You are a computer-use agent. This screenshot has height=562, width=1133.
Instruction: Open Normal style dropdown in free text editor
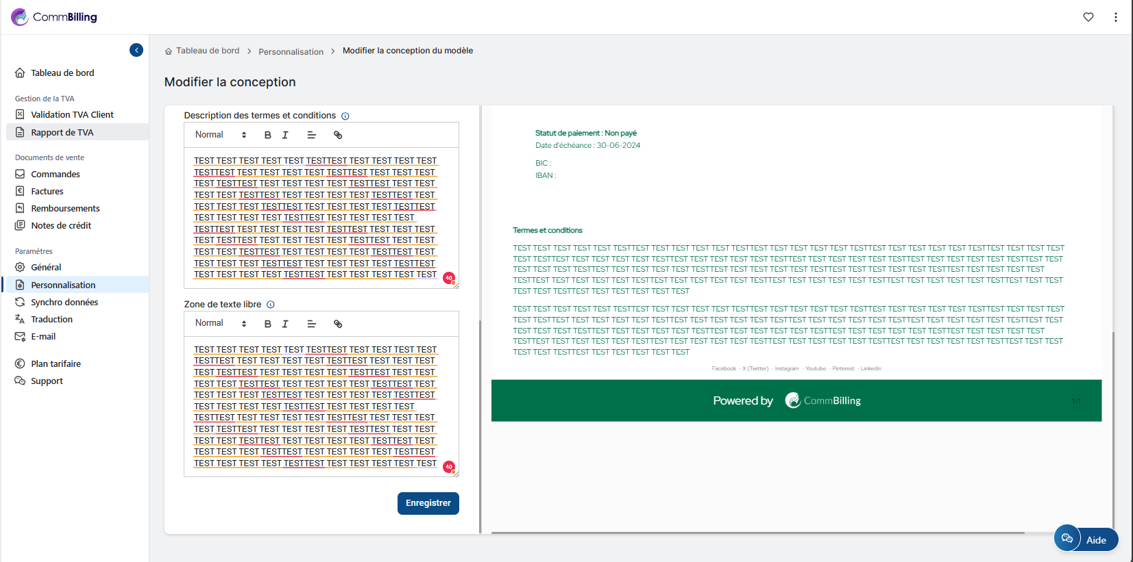(220, 323)
